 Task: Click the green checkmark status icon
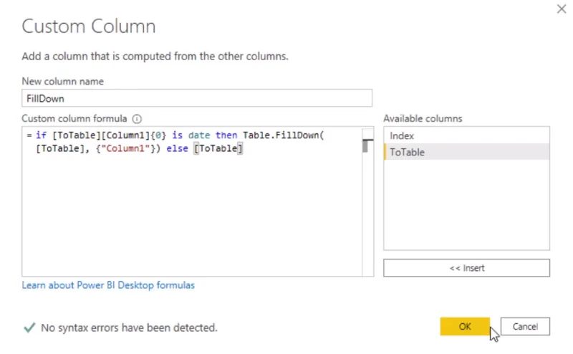point(29,327)
